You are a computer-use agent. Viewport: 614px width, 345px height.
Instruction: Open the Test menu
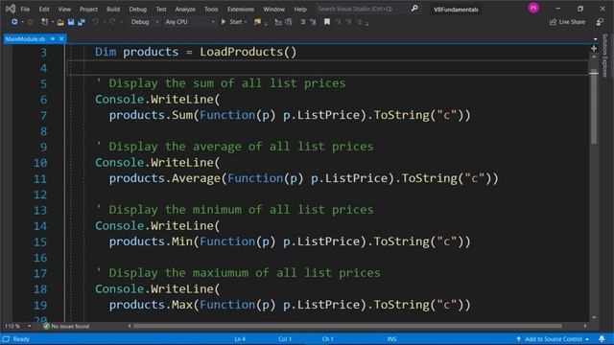click(161, 9)
